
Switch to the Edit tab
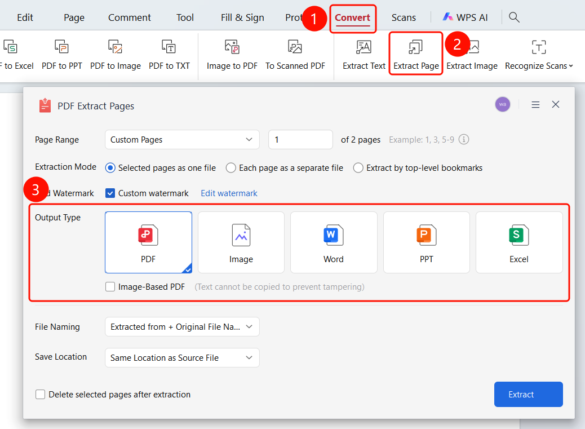point(25,17)
